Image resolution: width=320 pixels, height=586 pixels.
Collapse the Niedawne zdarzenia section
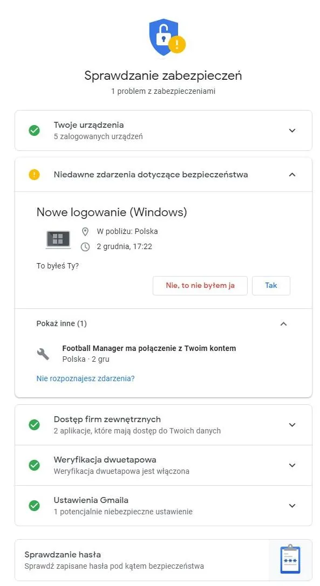[x=292, y=175]
